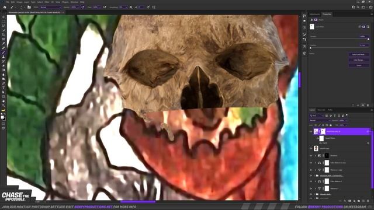Toggle mask visibility eye in Properties footer
Screen dimensions: 374x210
tap(363, 105)
